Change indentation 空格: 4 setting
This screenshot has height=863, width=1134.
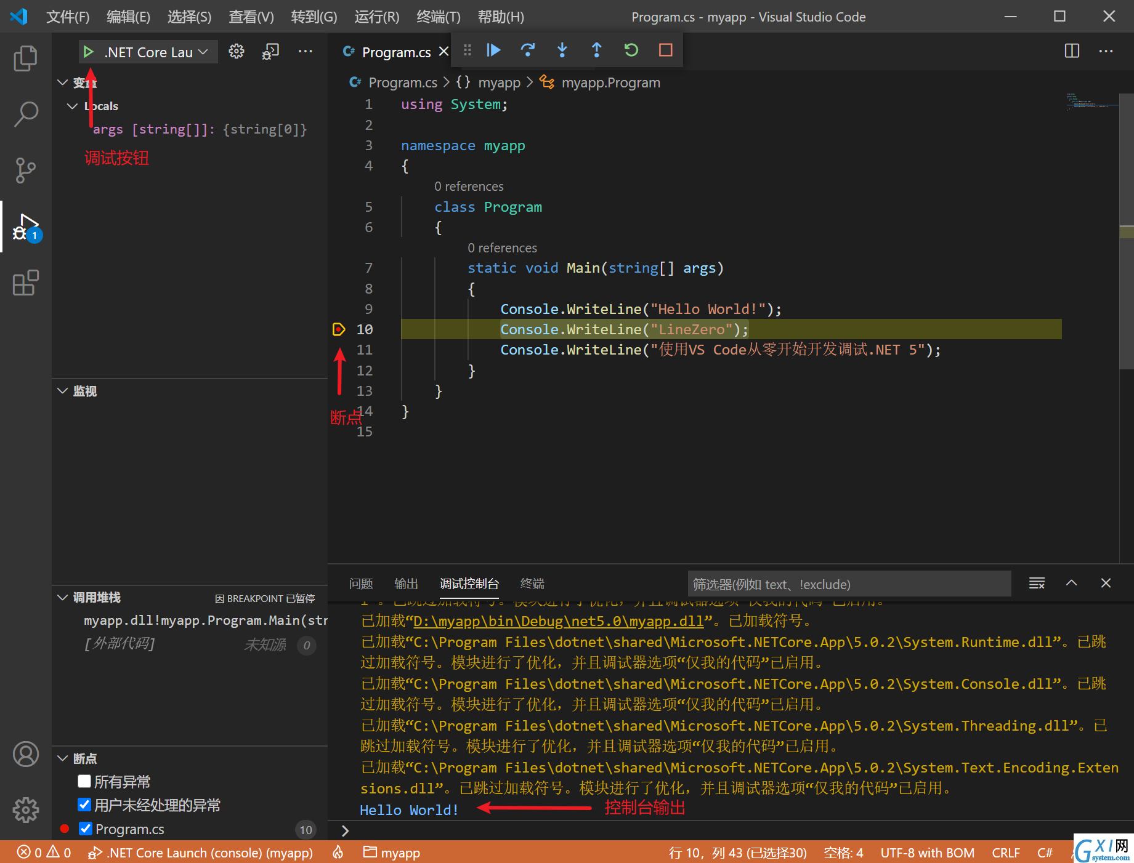coord(843,853)
